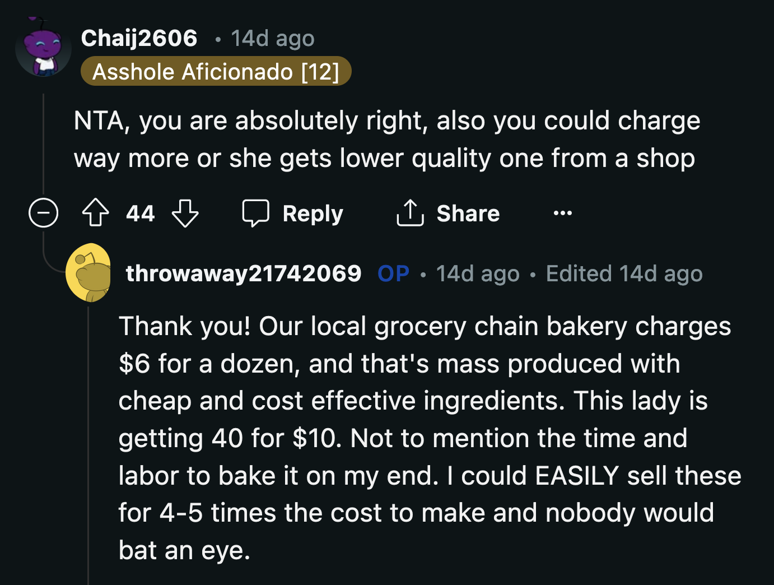Click Chaij2606's avatar
The image size is (774, 585).
click(43, 48)
